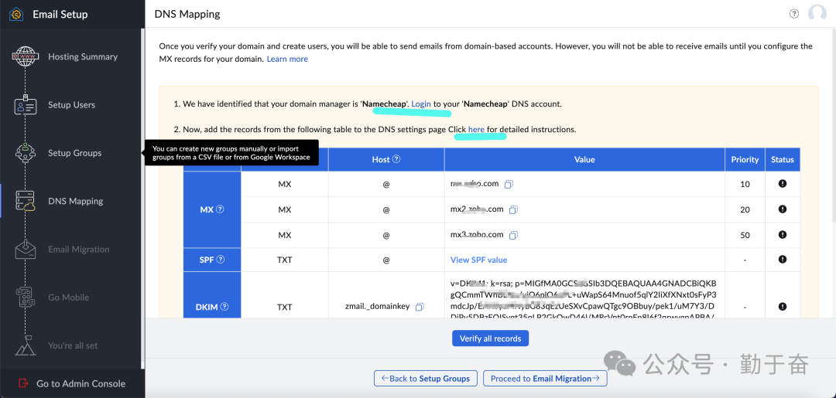Copy the mx2 record value
This screenshot has height=398, width=836.
coord(513,209)
